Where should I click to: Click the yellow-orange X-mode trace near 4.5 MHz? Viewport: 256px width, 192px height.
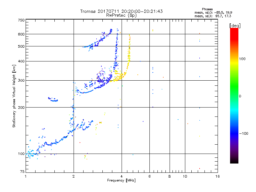coord(129,55)
